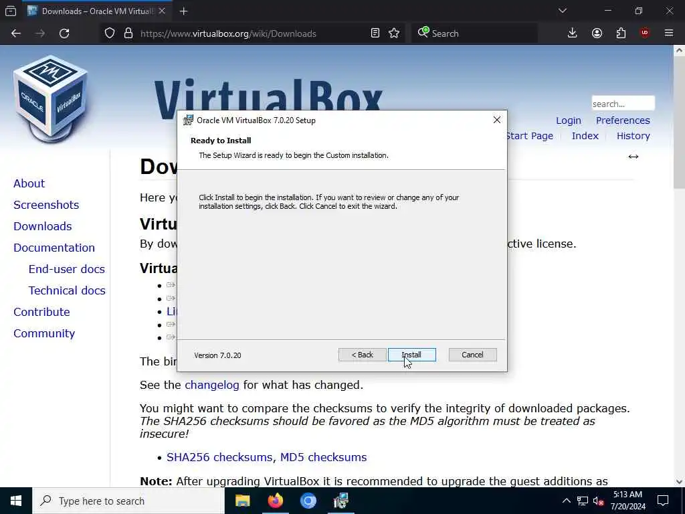Open the changelog link
Viewport: 685px width, 514px height.
tap(212, 385)
